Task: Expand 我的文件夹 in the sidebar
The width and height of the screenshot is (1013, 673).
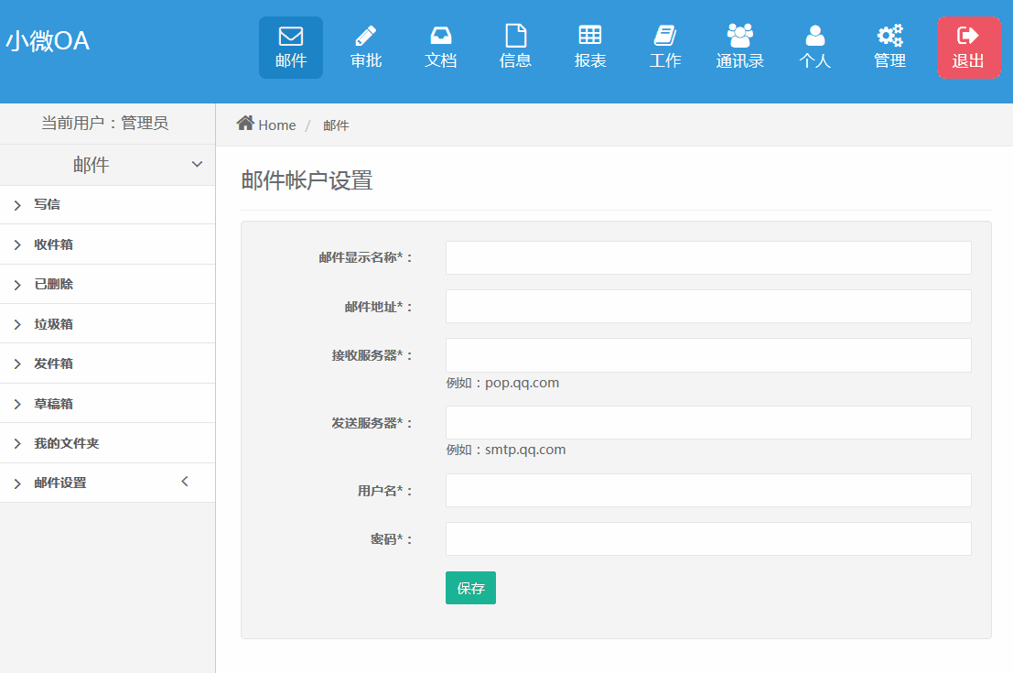Action: pyautogui.click(x=66, y=443)
